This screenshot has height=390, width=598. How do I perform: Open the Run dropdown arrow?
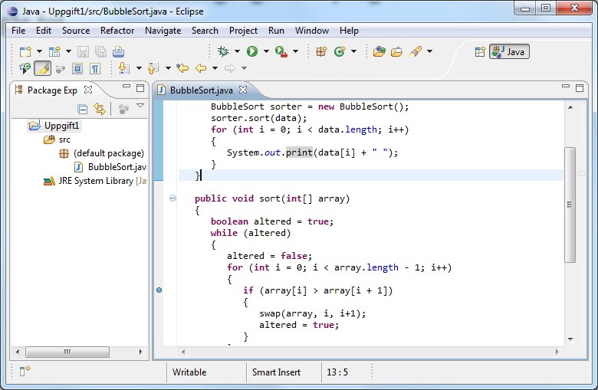pyautogui.click(x=266, y=51)
